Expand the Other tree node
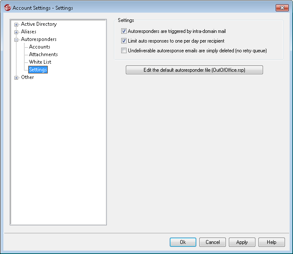Image resolution: width=293 pixels, height=254 pixels. (x=16, y=78)
